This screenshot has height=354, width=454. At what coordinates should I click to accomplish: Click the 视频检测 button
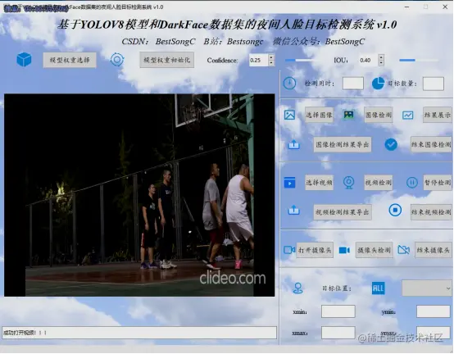tap(378, 183)
